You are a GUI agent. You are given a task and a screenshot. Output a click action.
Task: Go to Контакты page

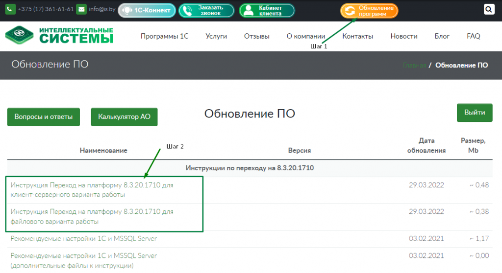pos(357,36)
